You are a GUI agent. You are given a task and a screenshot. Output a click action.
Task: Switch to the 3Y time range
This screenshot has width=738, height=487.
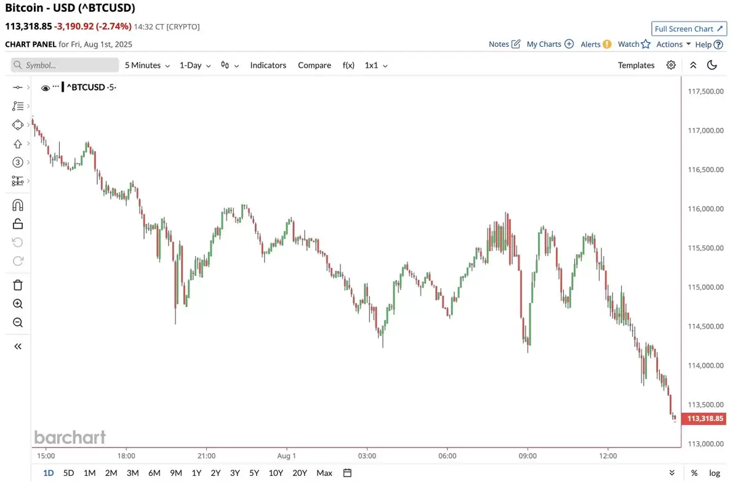click(235, 473)
